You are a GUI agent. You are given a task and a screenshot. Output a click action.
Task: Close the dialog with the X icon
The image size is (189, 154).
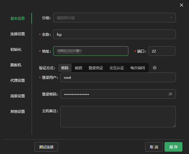coord(181,5)
